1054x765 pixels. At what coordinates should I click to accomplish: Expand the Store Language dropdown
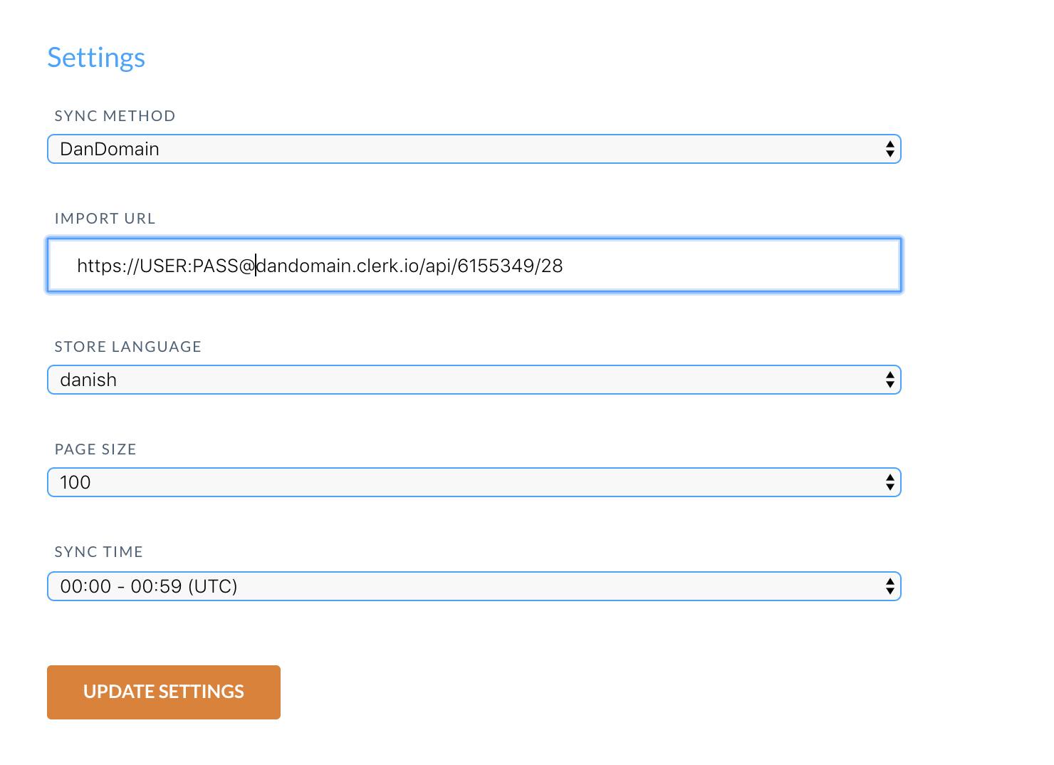click(x=474, y=380)
